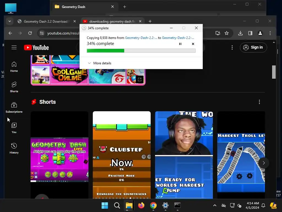Add new tab in File Explorer
This screenshot has width=282, height=212.
124,7
